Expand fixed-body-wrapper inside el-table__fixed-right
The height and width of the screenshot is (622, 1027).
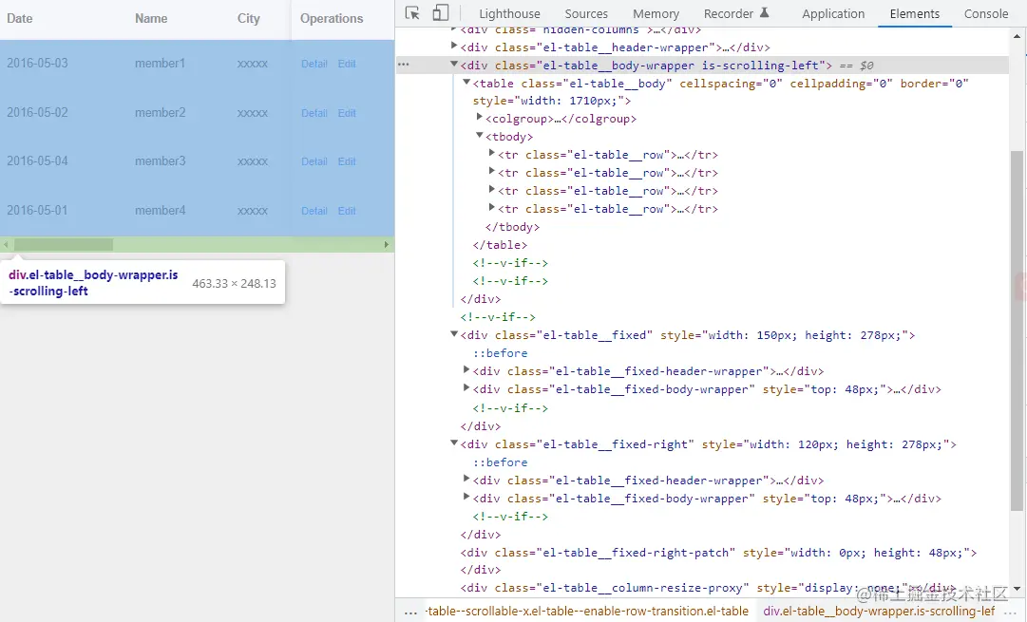click(x=466, y=497)
